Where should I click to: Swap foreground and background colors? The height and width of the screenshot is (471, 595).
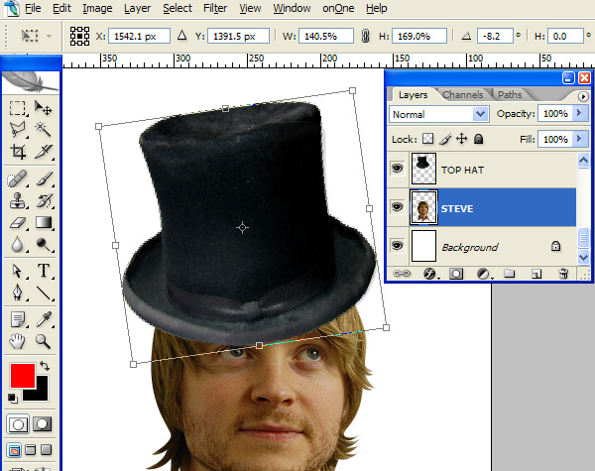point(45,366)
